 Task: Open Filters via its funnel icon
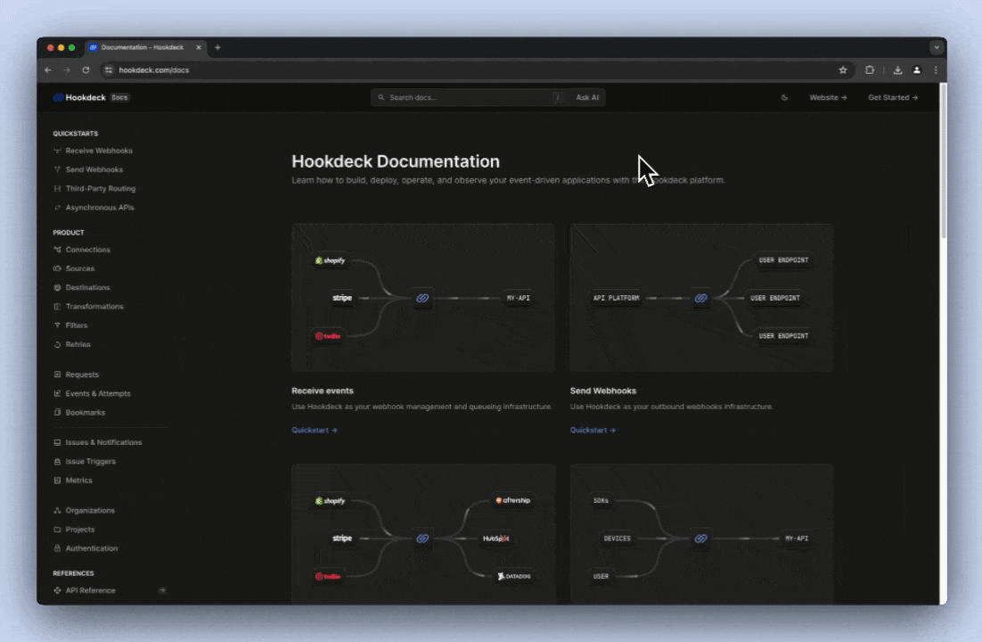57,325
